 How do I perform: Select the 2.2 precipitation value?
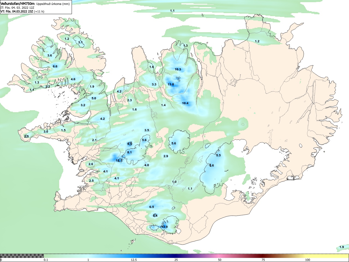[48, 87]
